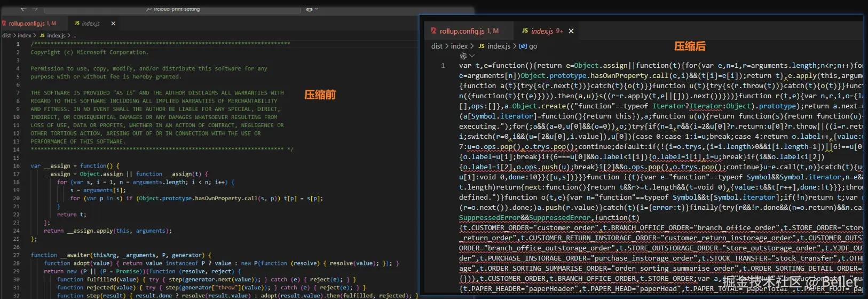
Task: Click the variable symbol icon before 'go'
Action: coord(523,46)
